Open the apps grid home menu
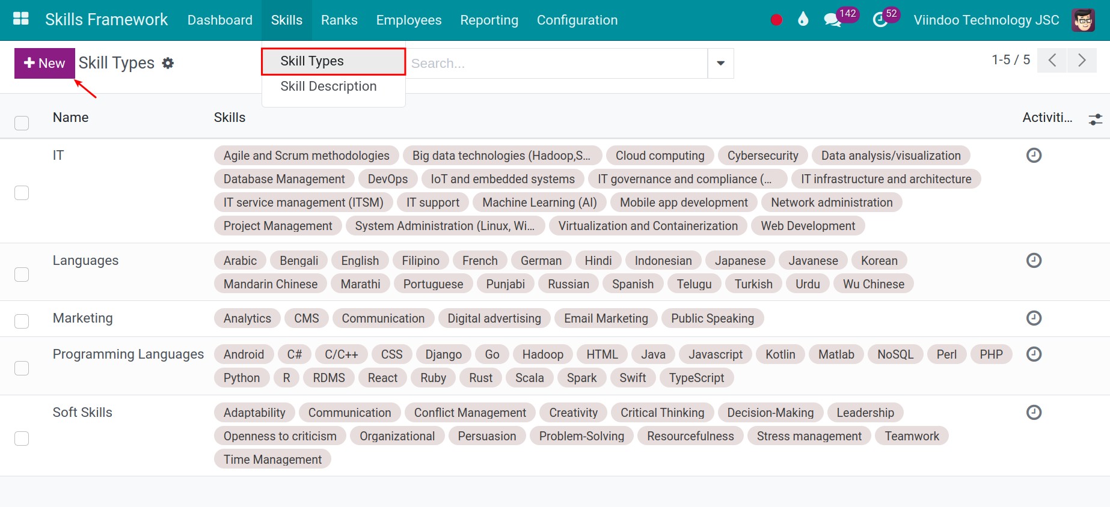 coord(21,19)
